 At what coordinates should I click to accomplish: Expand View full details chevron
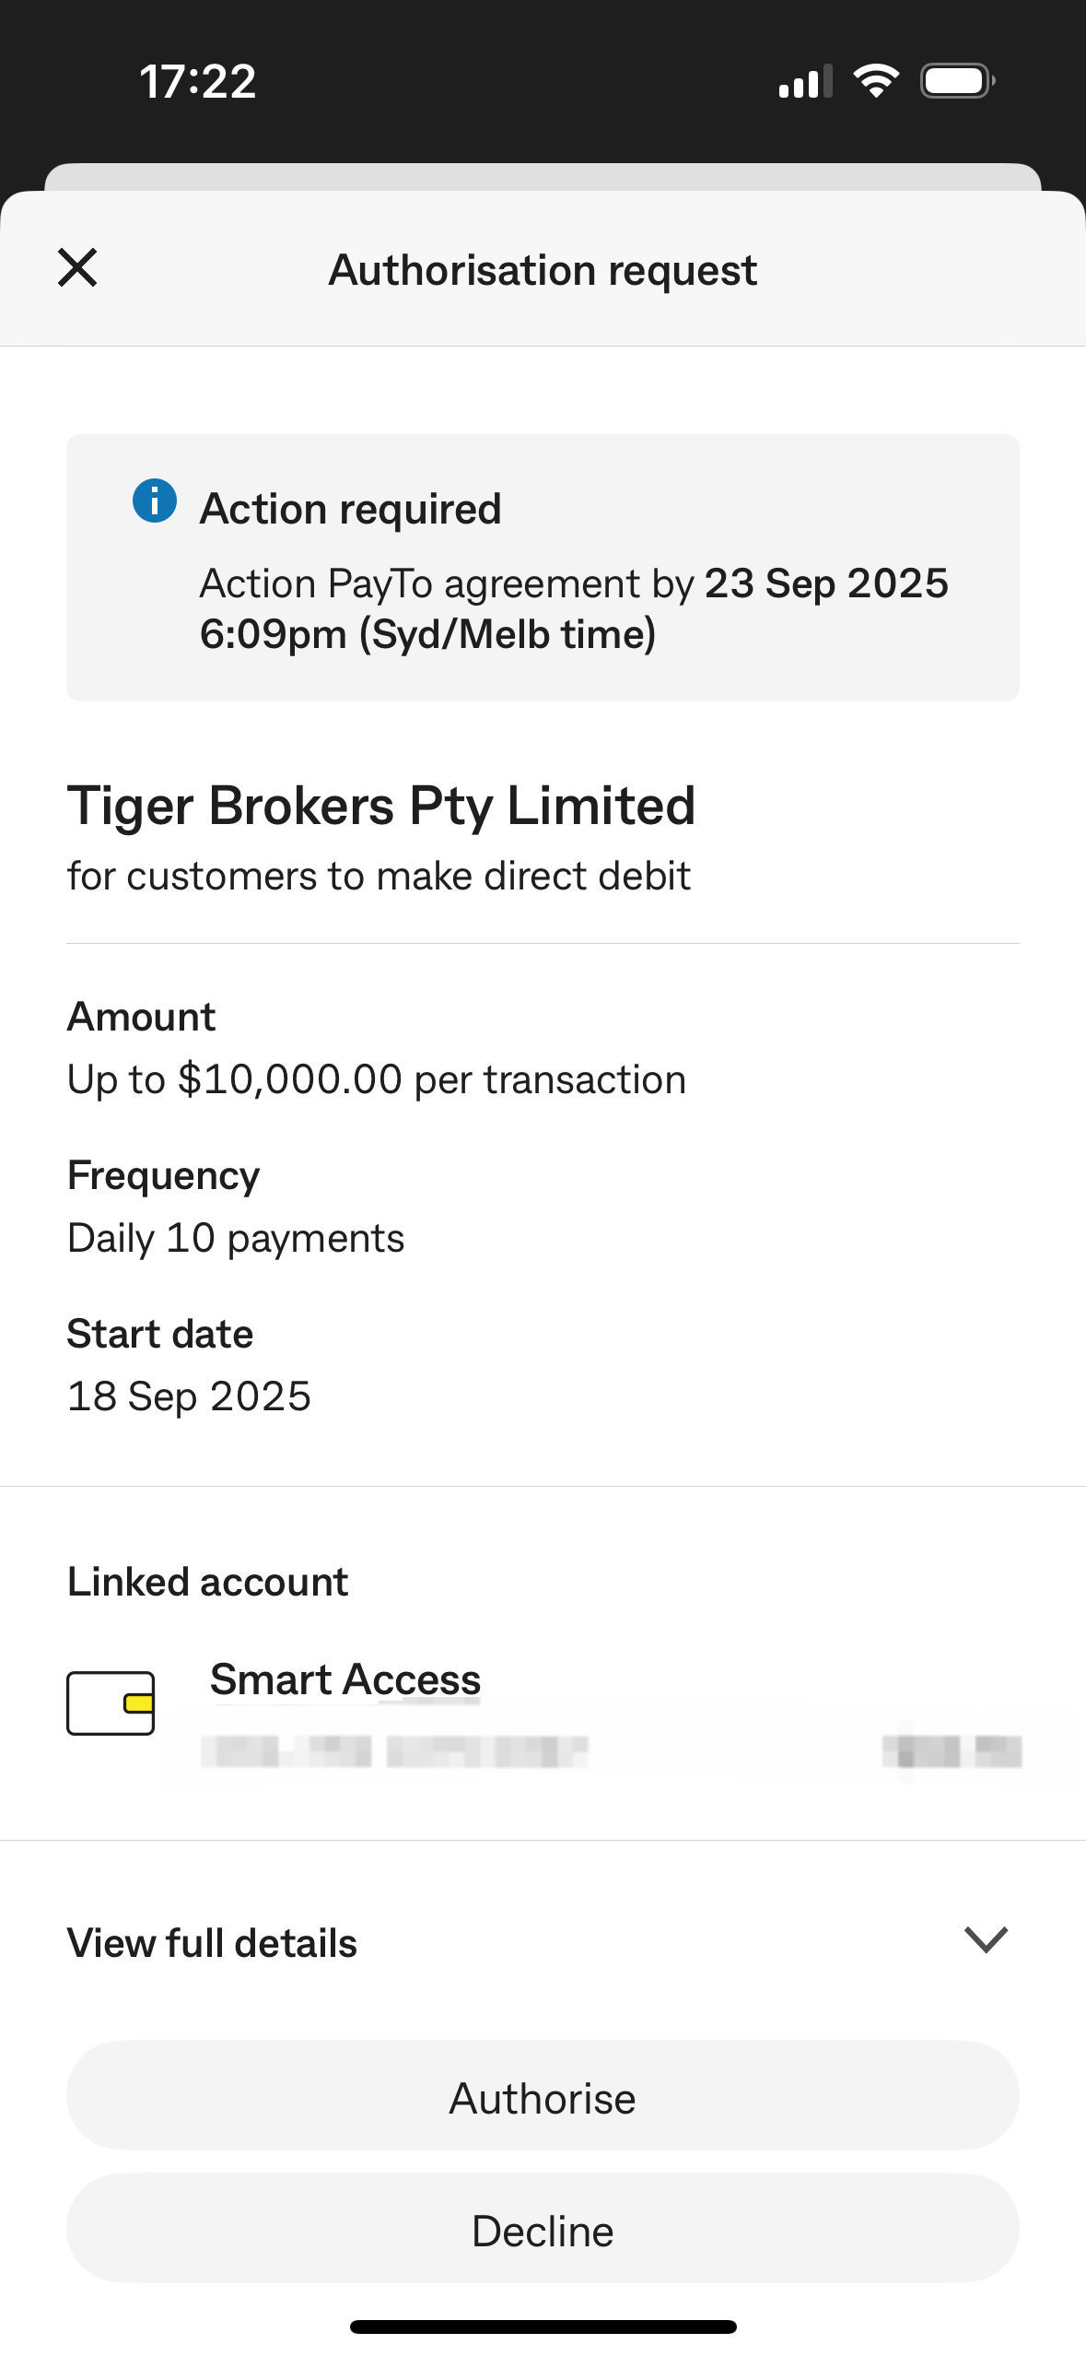[986, 1939]
